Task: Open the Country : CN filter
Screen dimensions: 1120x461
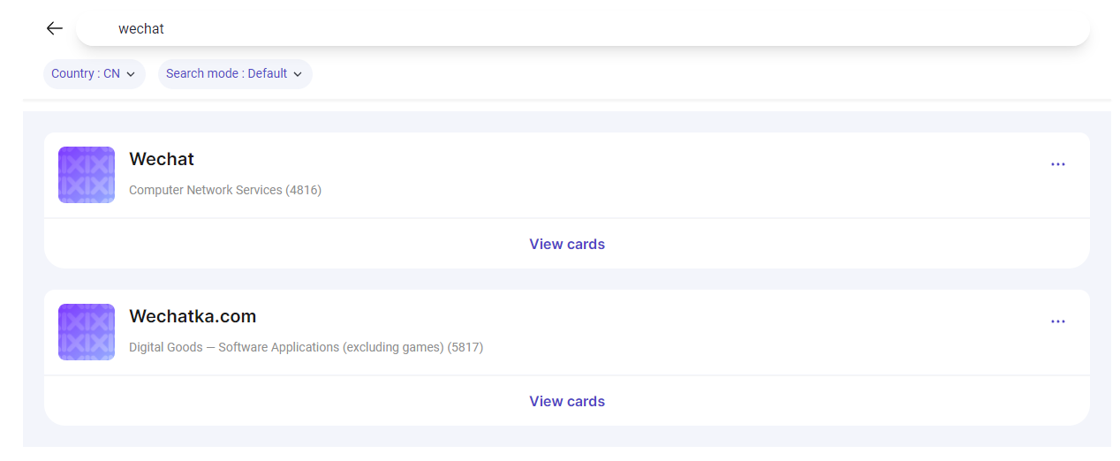Action: (x=94, y=74)
